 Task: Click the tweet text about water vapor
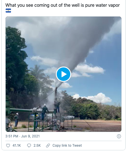(63, 5)
